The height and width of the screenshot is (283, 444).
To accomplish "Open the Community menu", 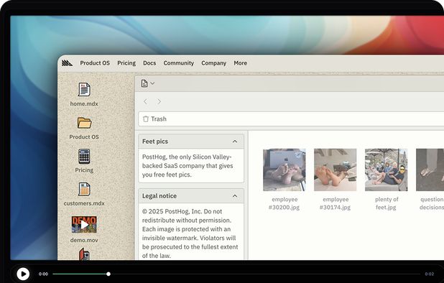I will point(179,63).
